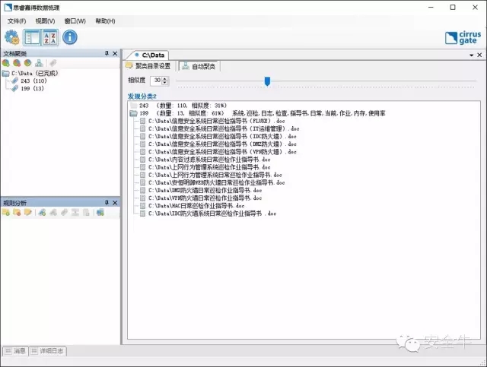This screenshot has height=367, width=487.
Task: Select C:\Data (已完成) root node
Action: point(35,73)
